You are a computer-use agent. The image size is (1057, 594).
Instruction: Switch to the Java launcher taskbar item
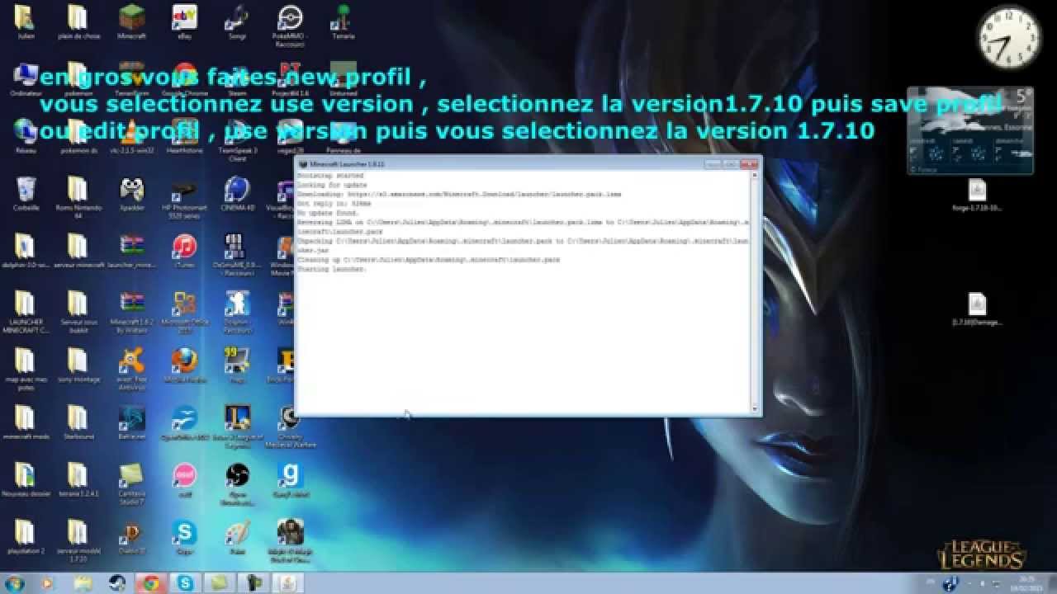(x=289, y=582)
